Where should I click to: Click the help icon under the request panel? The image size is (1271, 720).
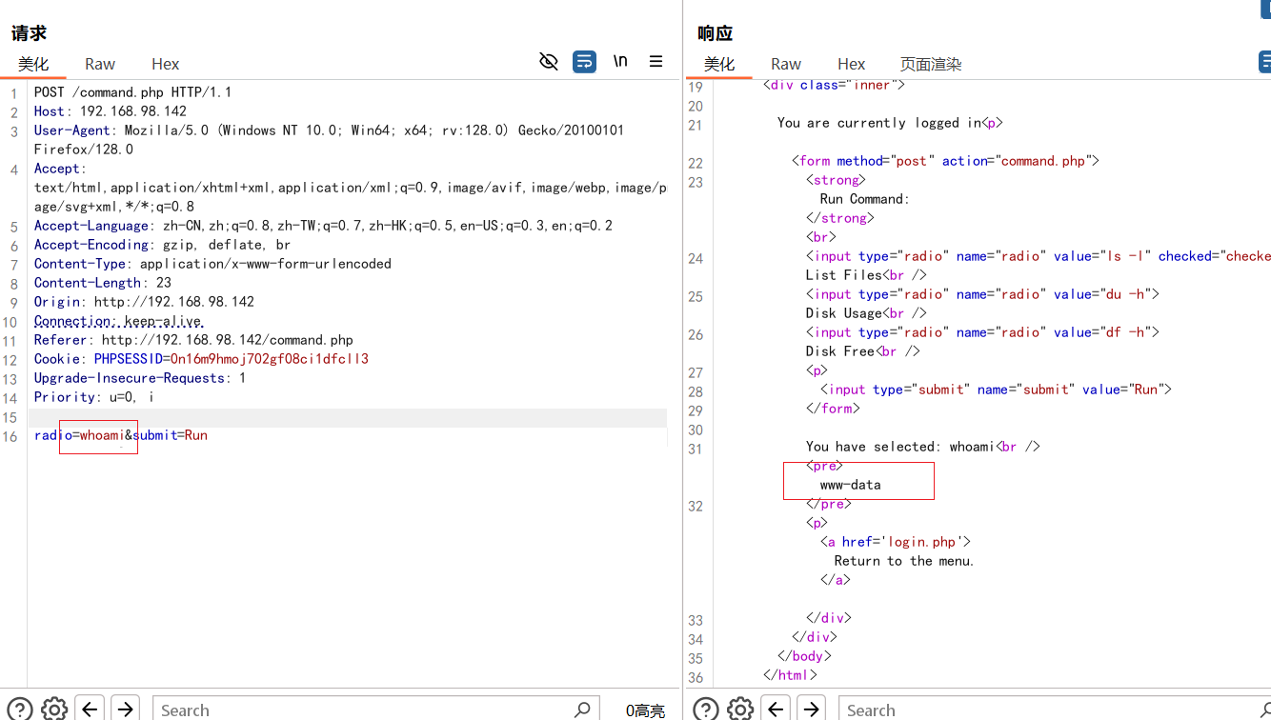click(x=20, y=709)
